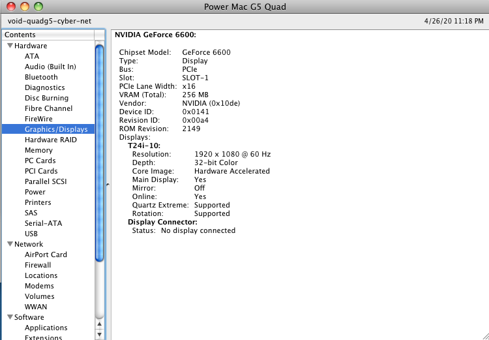Click the VRAM value 256 MB
The height and width of the screenshot is (340, 489).
(x=195, y=95)
